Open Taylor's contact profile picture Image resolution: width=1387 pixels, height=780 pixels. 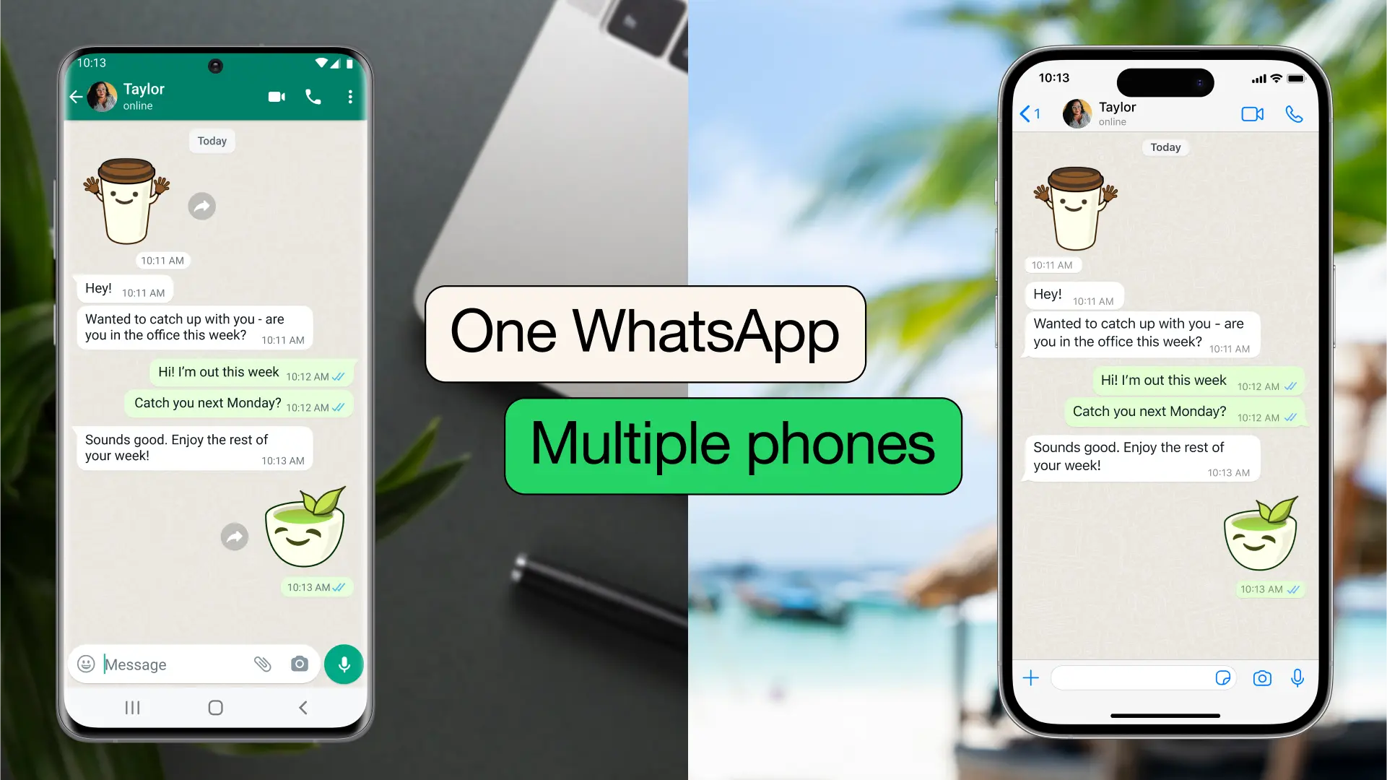coord(103,95)
